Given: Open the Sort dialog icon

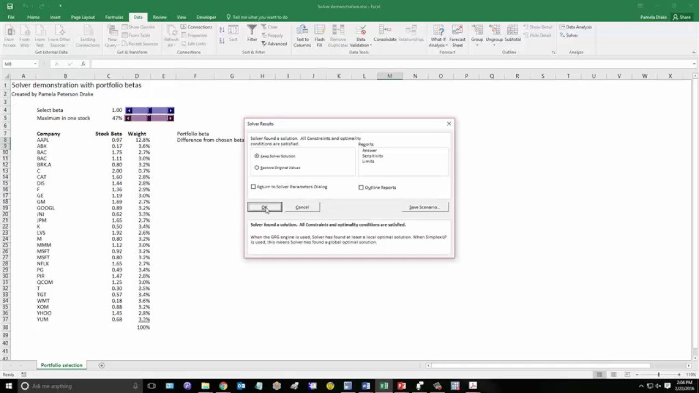Looking at the screenshot, I should pos(233,33).
